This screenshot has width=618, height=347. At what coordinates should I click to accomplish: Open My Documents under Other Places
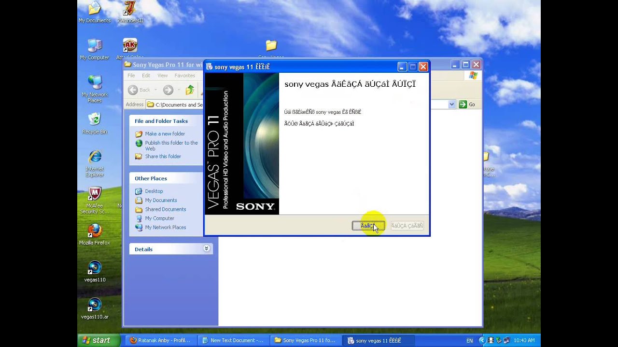click(161, 200)
